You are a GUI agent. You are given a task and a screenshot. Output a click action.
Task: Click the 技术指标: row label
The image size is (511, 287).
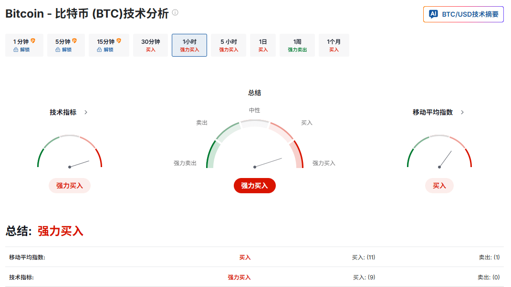coord(21,277)
